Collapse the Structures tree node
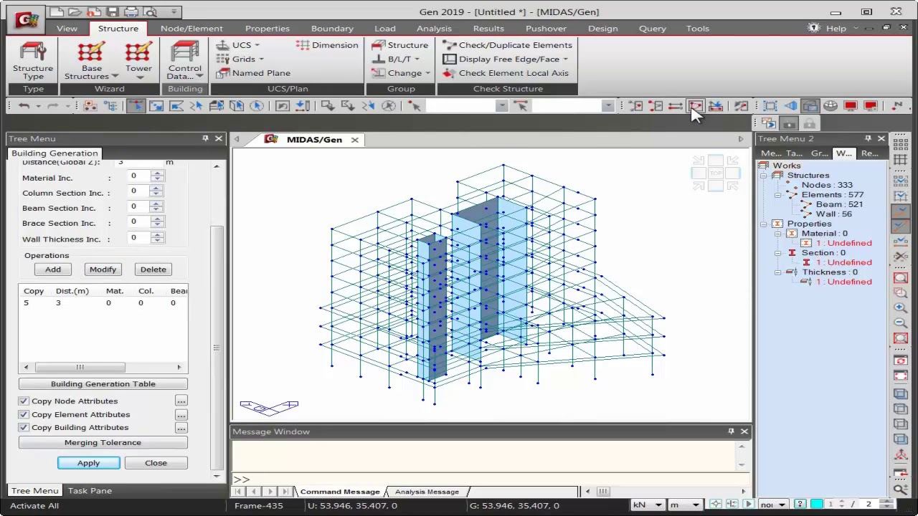This screenshot has height=516, width=918. tap(765, 176)
